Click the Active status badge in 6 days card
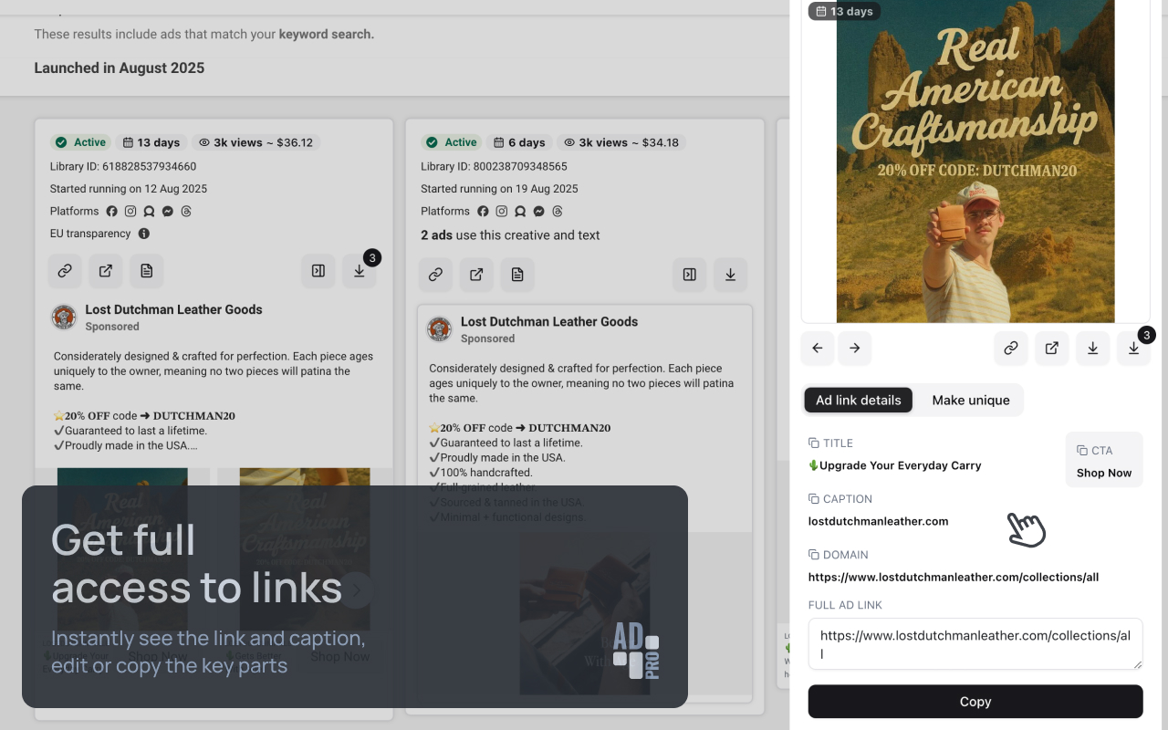The image size is (1168, 730). tap(453, 142)
